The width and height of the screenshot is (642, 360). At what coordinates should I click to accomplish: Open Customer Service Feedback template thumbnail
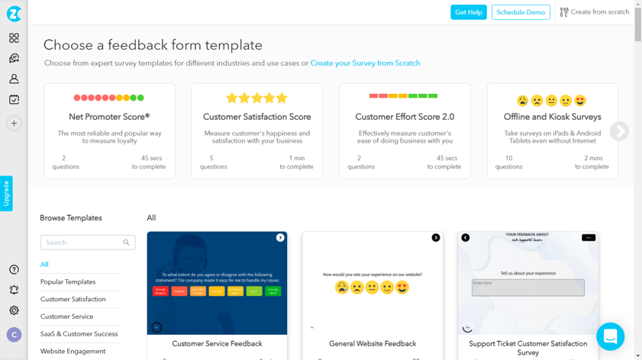click(x=217, y=283)
